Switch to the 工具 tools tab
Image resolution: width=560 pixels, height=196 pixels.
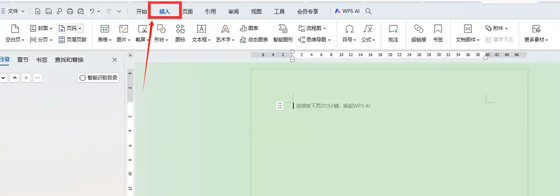pyautogui.click(x=279, y=11)
